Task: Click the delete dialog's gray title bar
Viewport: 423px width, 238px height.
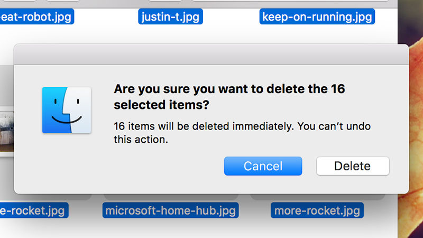Action: 211,55
